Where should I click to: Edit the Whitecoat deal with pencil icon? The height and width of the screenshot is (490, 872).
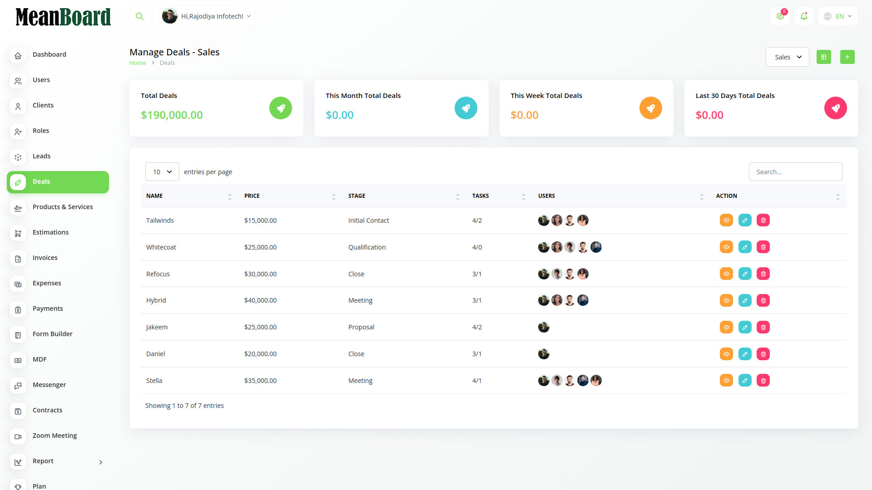(745, 247)
